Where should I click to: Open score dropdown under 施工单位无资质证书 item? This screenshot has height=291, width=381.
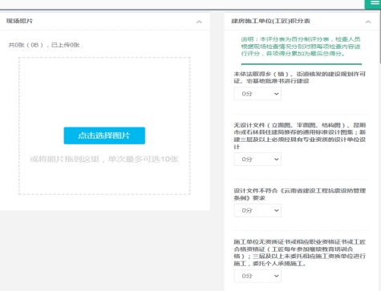tap(257, 276)
